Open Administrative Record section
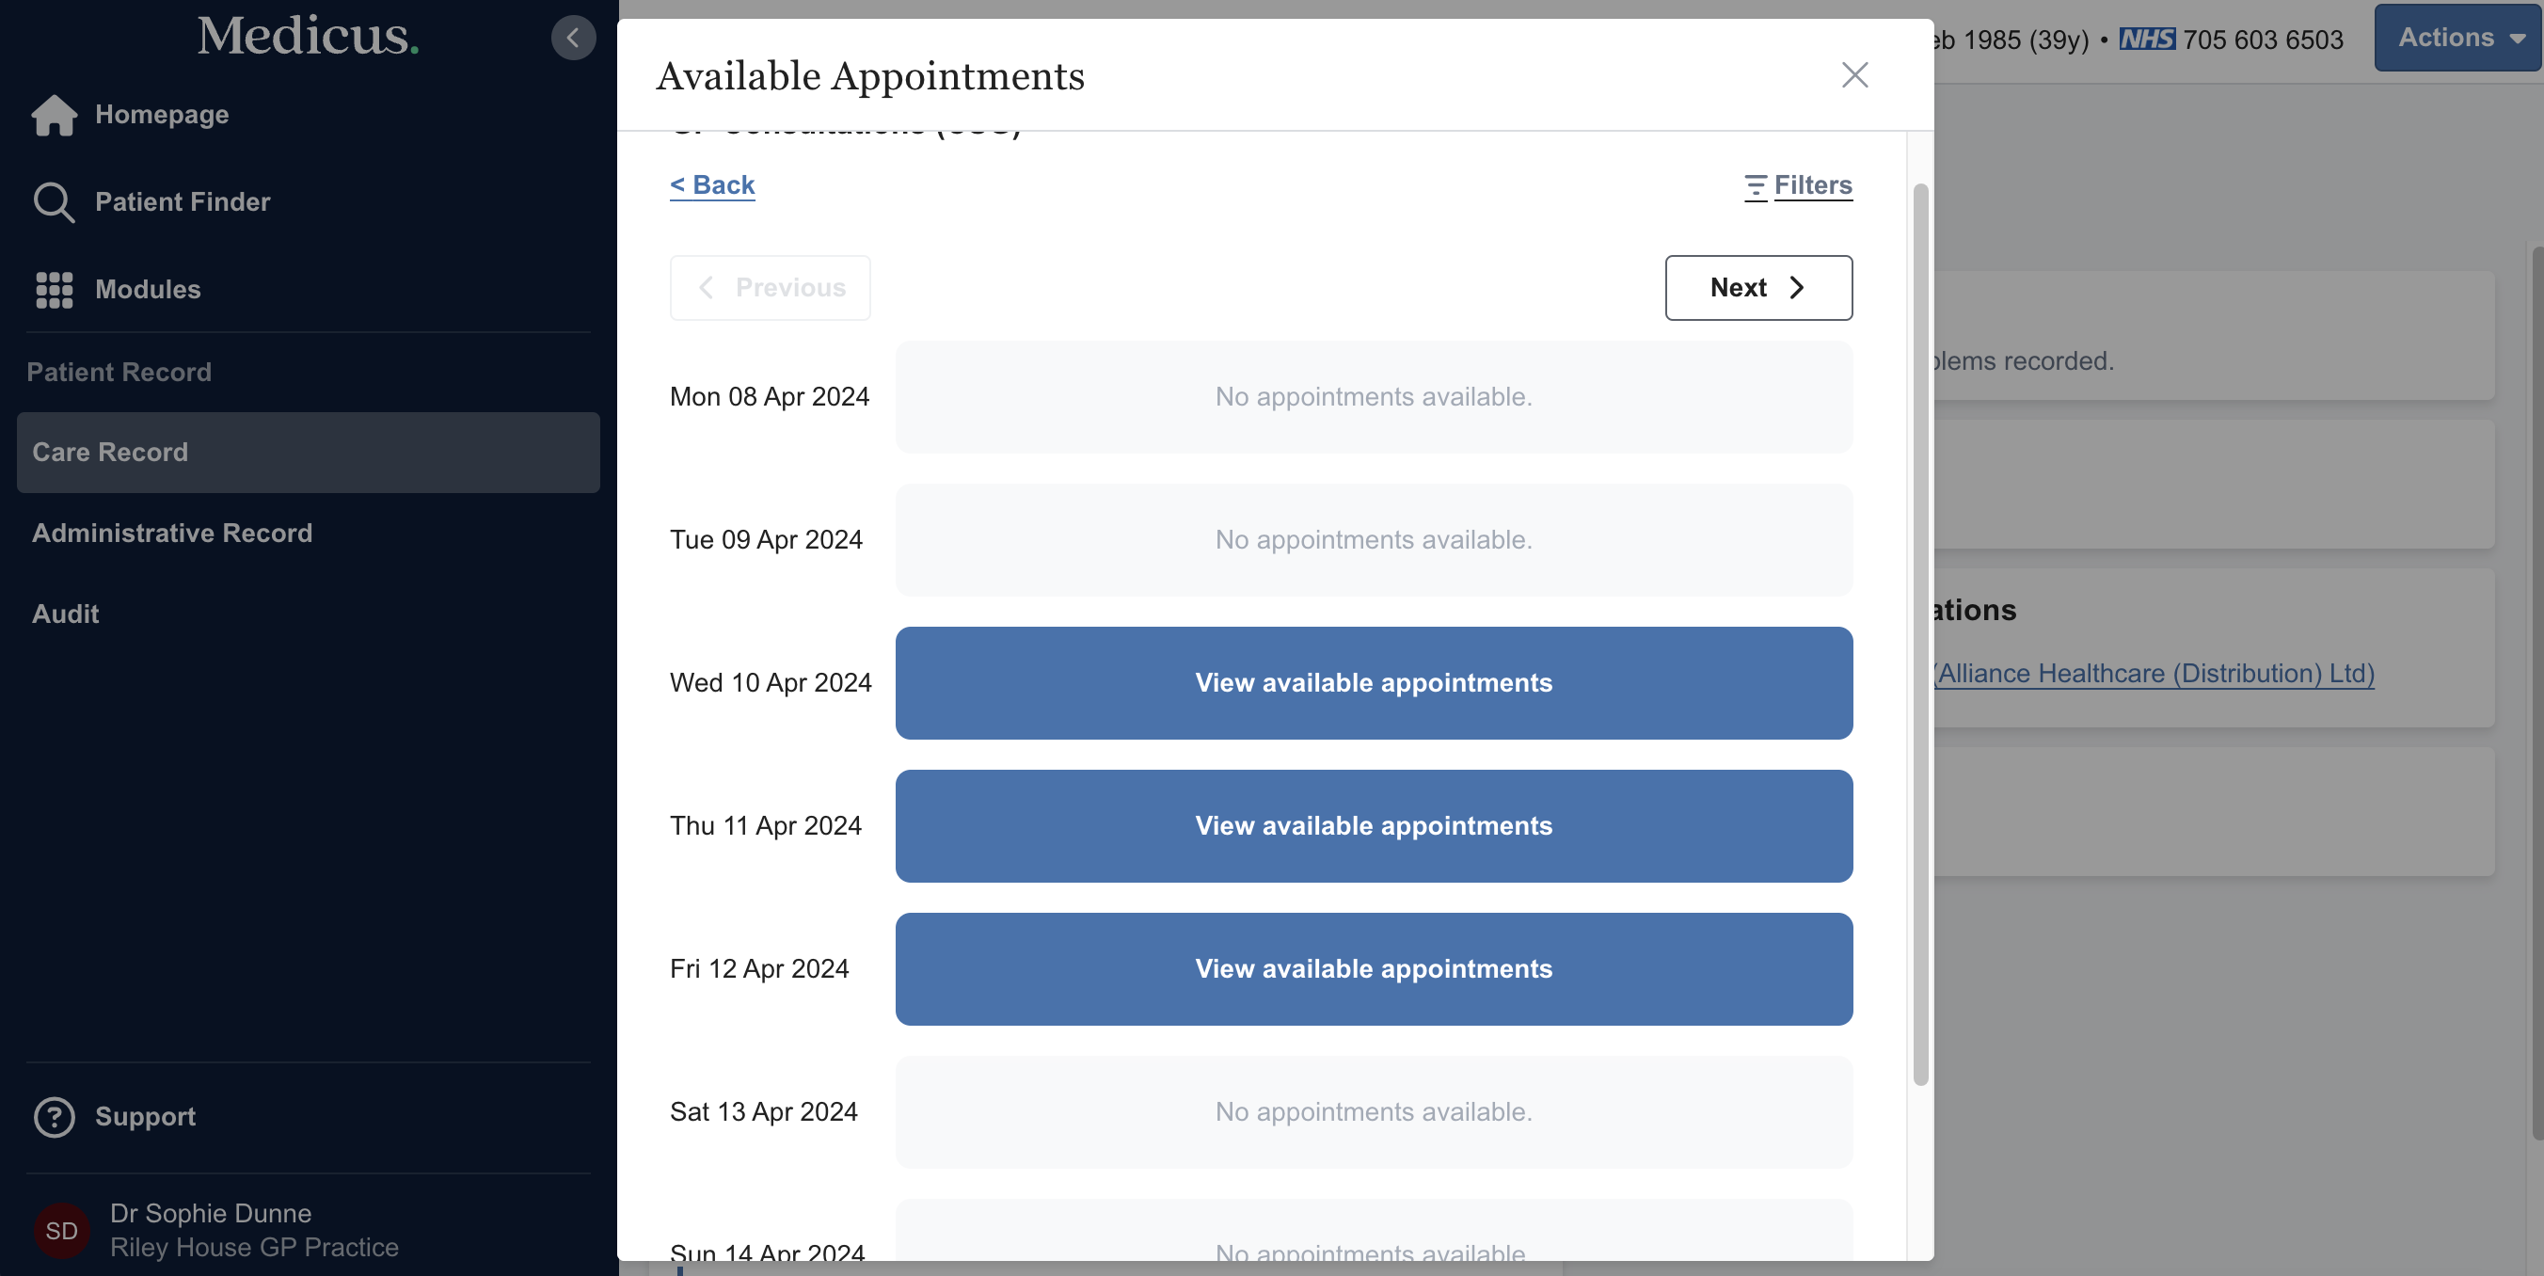Image resolution: width=2544 pixels, height=1276 pixels. 172,534
